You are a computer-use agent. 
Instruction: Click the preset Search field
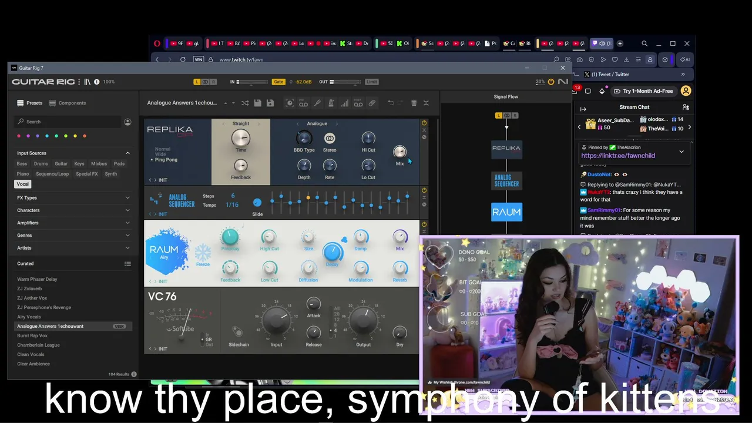pos(68,122)
